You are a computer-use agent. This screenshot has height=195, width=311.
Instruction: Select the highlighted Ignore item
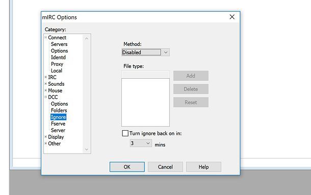tap(58, 117)
